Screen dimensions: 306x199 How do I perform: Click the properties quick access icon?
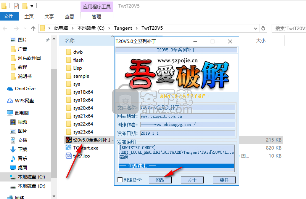coord(16,6)
